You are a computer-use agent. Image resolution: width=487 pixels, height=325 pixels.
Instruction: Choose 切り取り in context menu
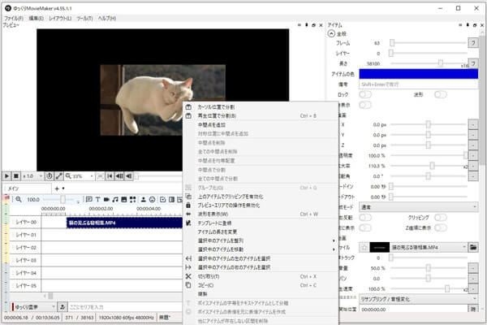pos(261,276)
